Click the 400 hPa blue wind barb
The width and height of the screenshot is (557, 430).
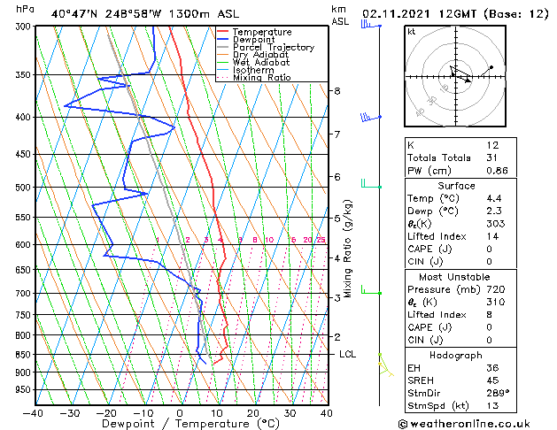point(371,117)
